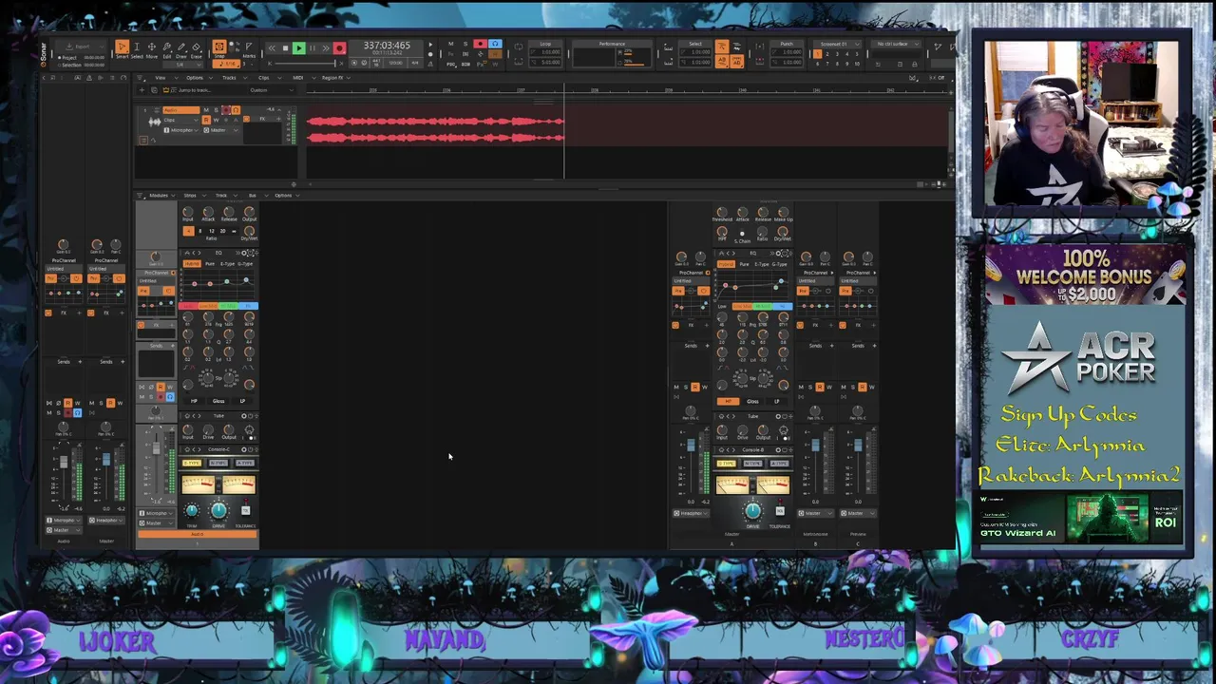
Task: Select the G-Type EQ mode
Action: pyautogui.click(x=245, y=264)
